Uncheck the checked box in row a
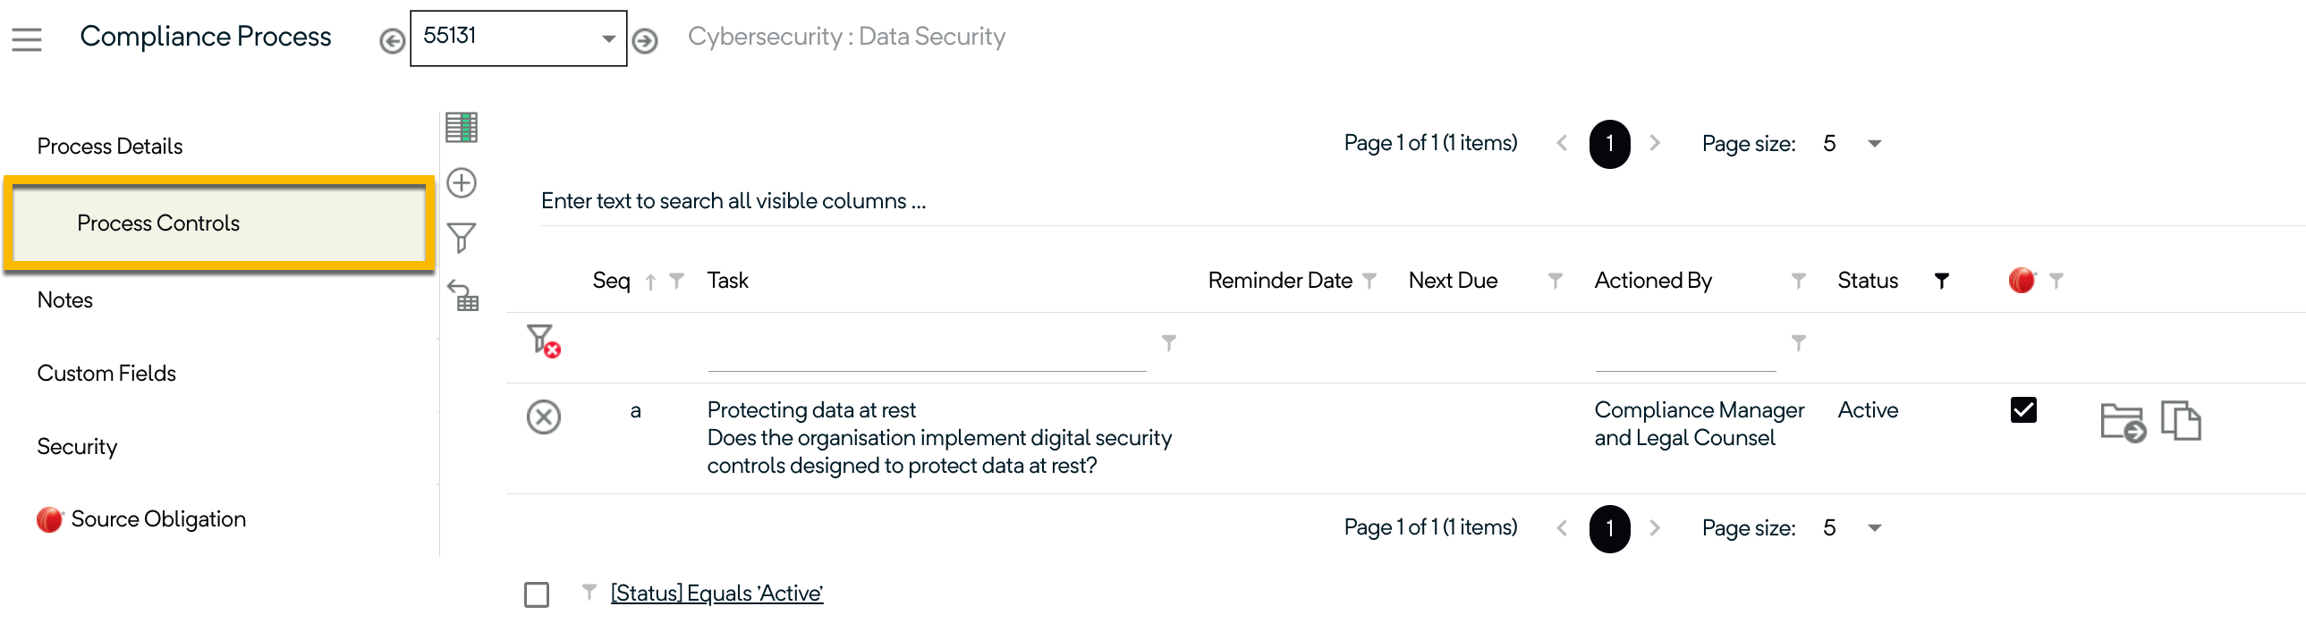This screenshot has height=640, width=2306. [x=2022, y=410]
